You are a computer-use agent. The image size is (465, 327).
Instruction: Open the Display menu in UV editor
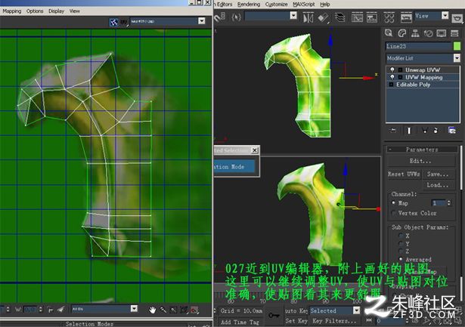click(56, 11)
